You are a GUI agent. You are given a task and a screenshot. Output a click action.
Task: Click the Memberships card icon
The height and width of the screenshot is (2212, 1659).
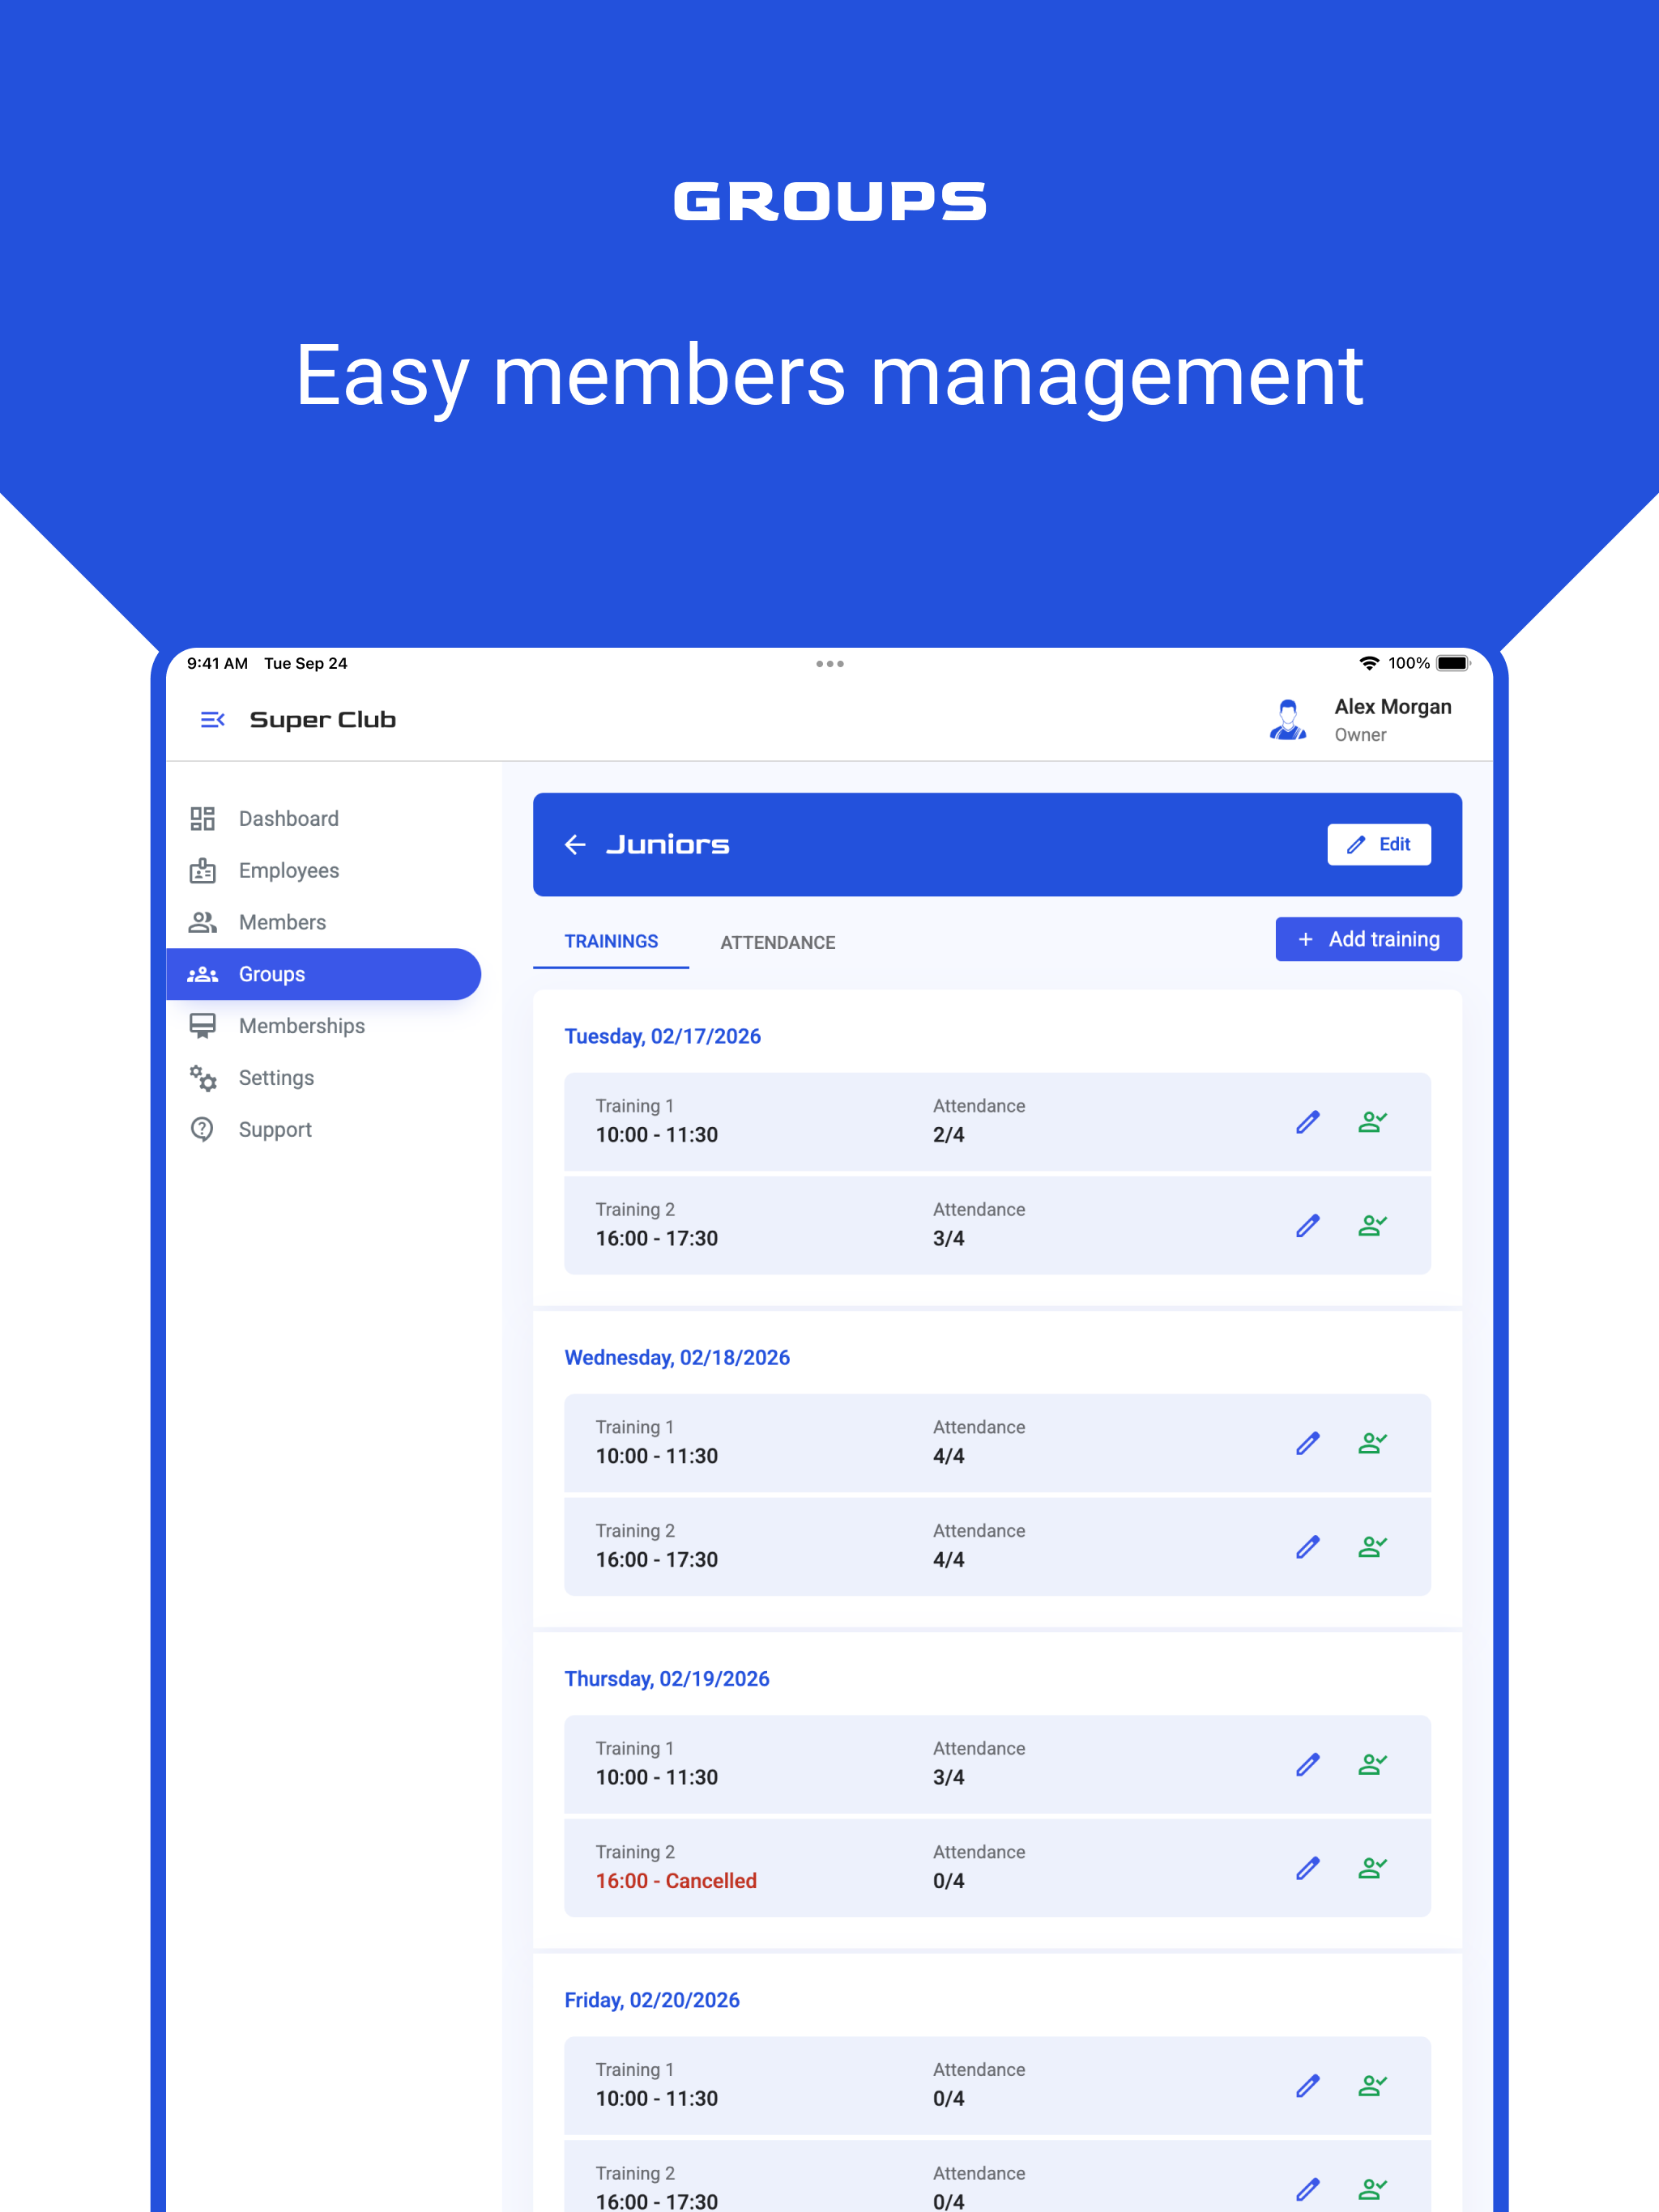[203, 1026]
